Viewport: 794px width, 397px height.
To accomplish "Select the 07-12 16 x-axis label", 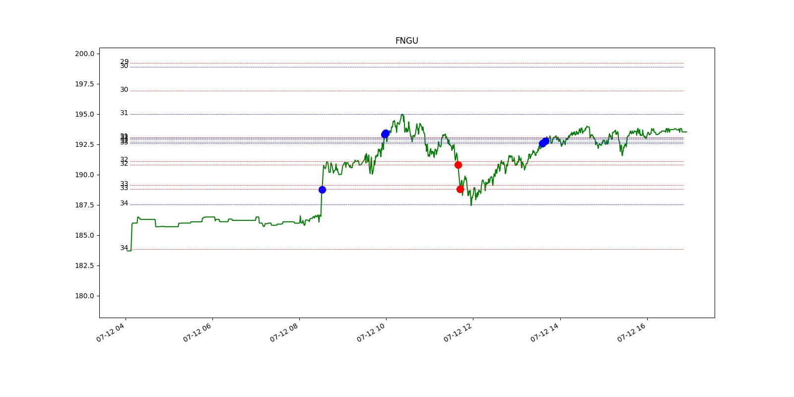I will coord(632,332).
